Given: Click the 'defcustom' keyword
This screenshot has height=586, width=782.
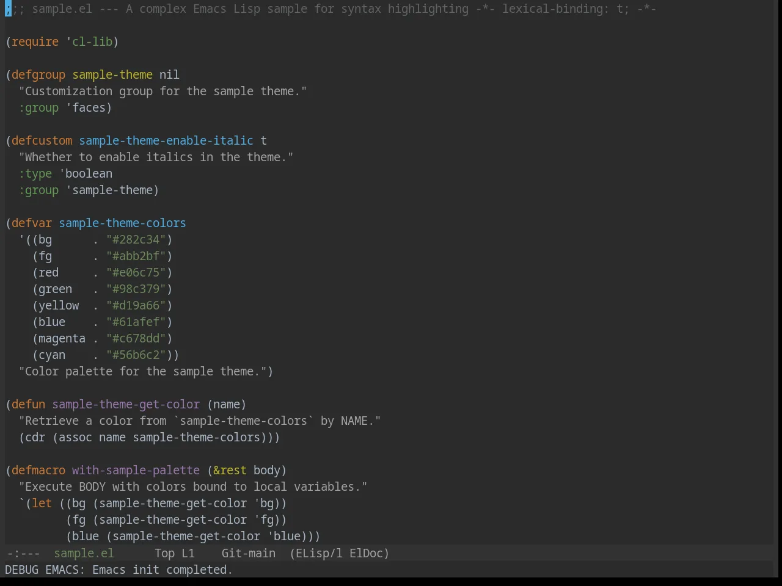Looking at the screenshot, I should 42,140.
